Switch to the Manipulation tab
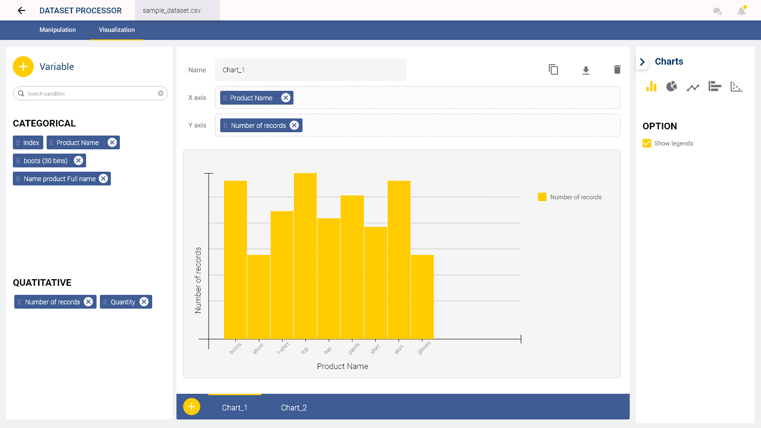The height and width of the screenshot is (428, 761). (57, 30)
